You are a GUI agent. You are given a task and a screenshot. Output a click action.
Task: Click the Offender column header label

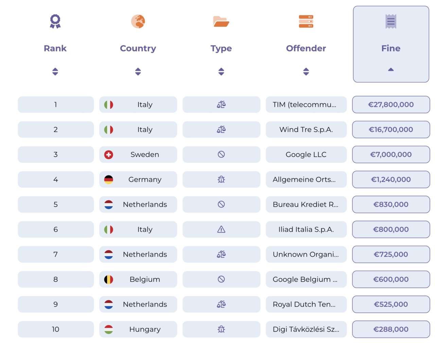coord(306,48)
